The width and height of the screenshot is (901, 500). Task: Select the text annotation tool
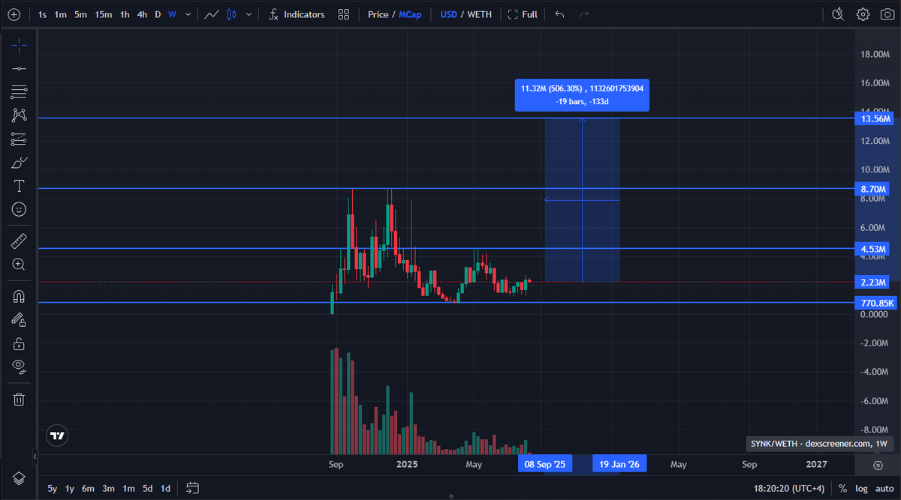(19, 186)
